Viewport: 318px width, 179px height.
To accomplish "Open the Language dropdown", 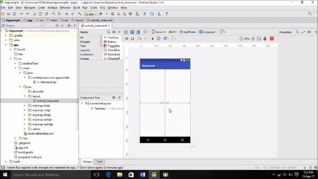I will (208, 32).
